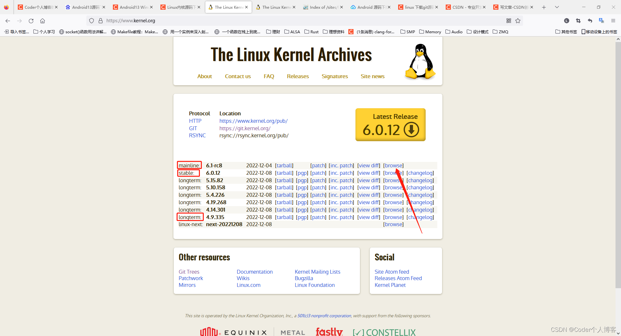Open browsing history with the clock icon
This screenshot has height=336, width=621.
click(x=567, y=21)
